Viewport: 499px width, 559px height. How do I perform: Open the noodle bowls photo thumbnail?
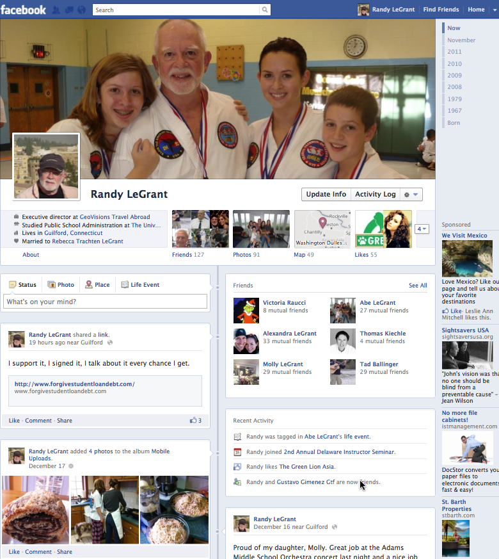174,510
